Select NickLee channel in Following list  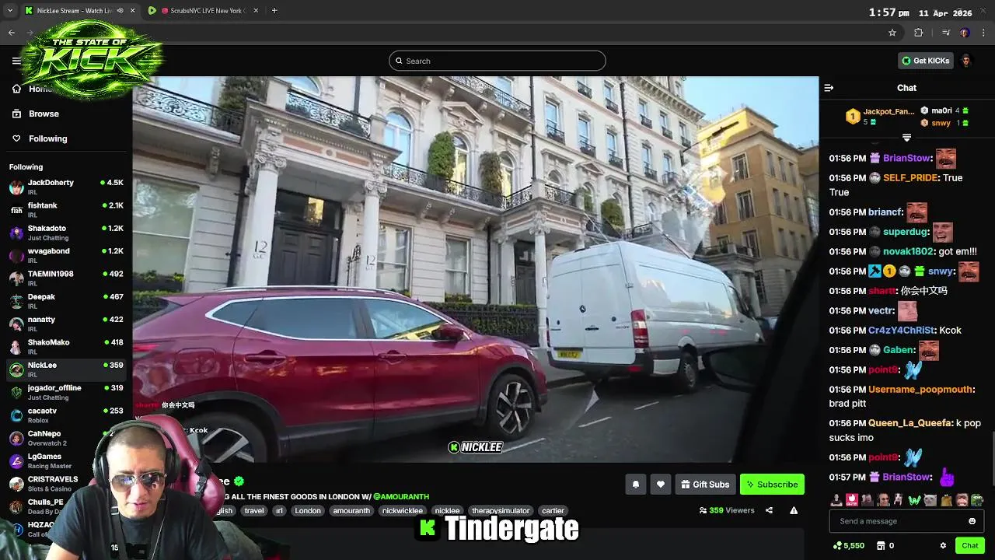point(66,369)
